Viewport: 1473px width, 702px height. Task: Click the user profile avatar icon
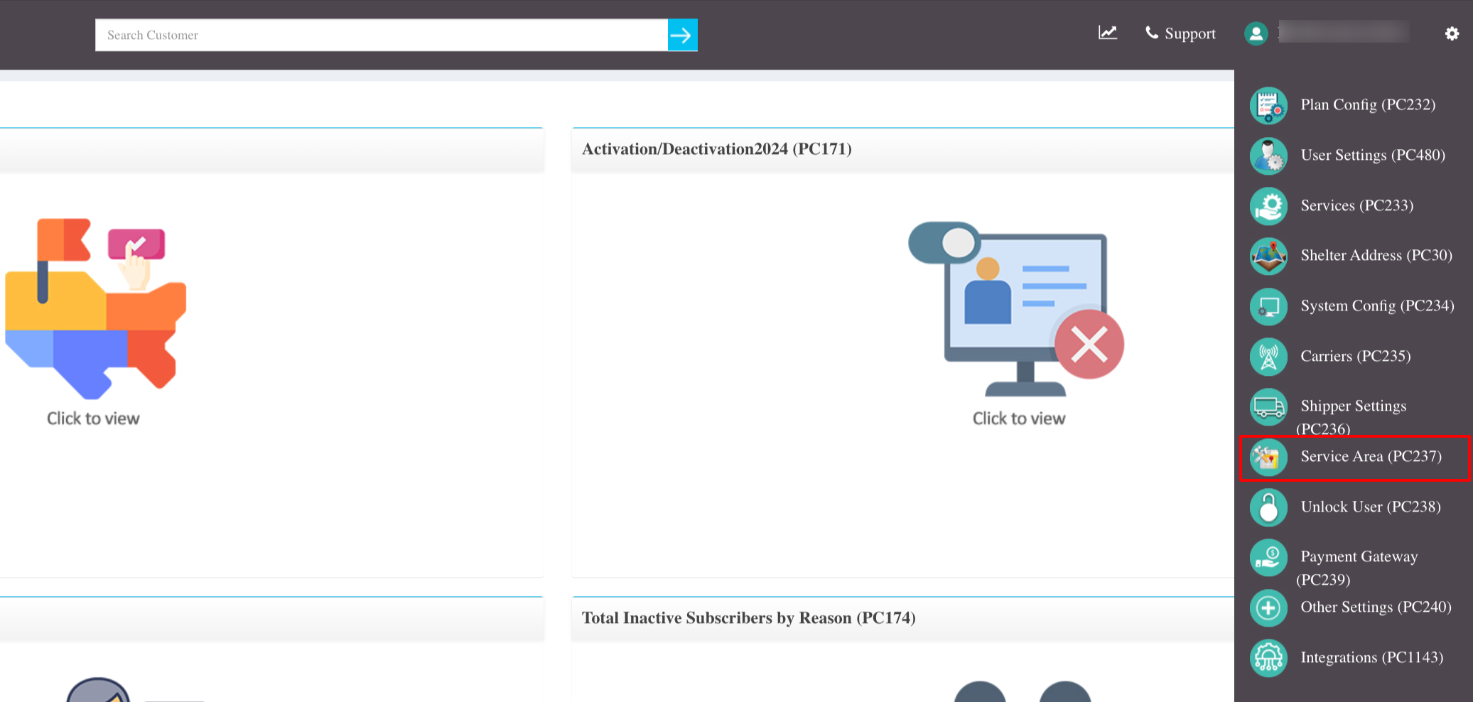click(1256, 33)
